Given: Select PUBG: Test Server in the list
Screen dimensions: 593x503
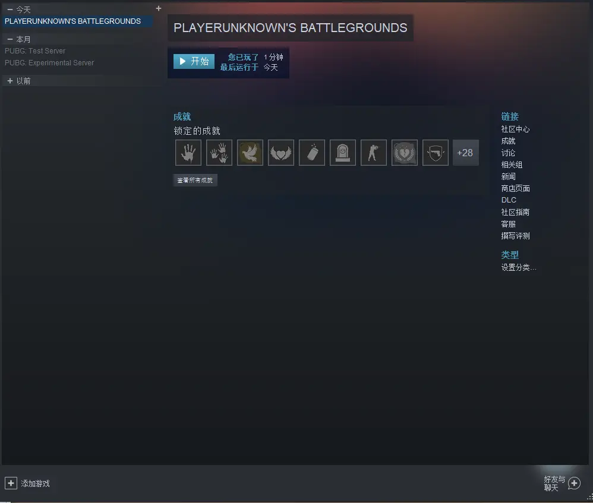Looking at the screenshot, I should 35,50.
